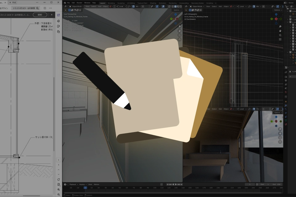Toggle preview range clock icon in timeline

coord(257,184)
